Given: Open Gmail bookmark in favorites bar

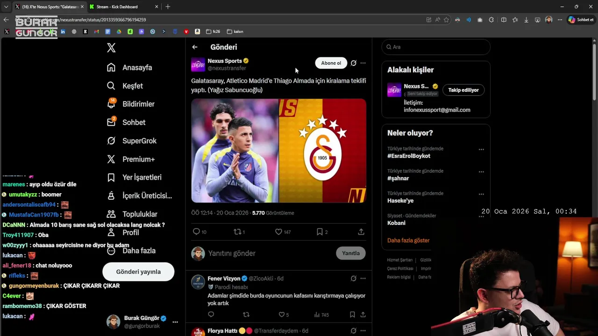Looking at the screenshot, I should tap(96, 32).
